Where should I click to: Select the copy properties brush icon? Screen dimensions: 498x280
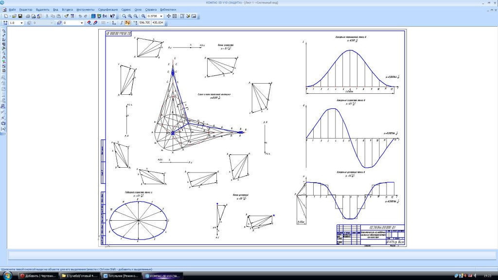[66, 16]
